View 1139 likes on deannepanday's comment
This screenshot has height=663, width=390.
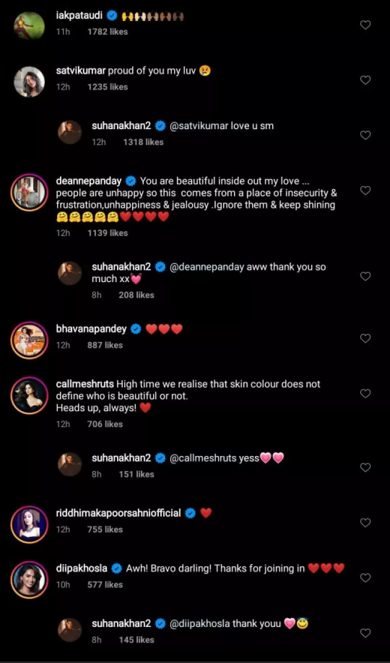click(107, 233)
